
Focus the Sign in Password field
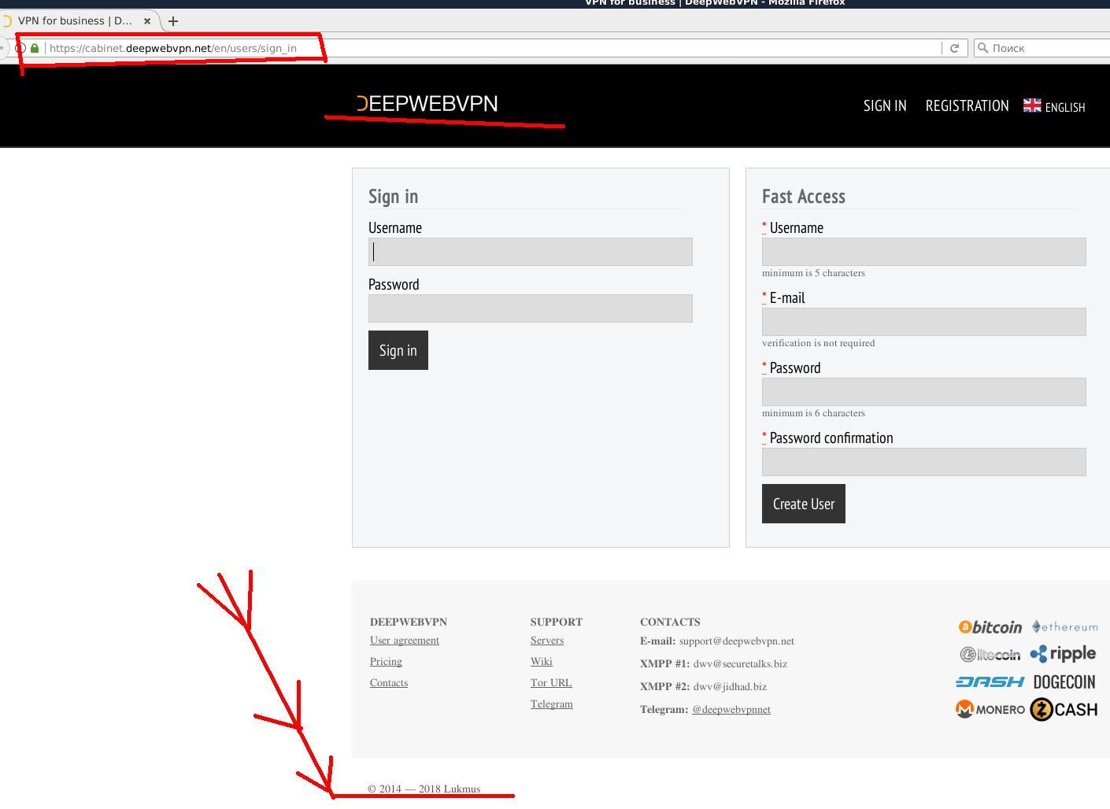(530, 308)
